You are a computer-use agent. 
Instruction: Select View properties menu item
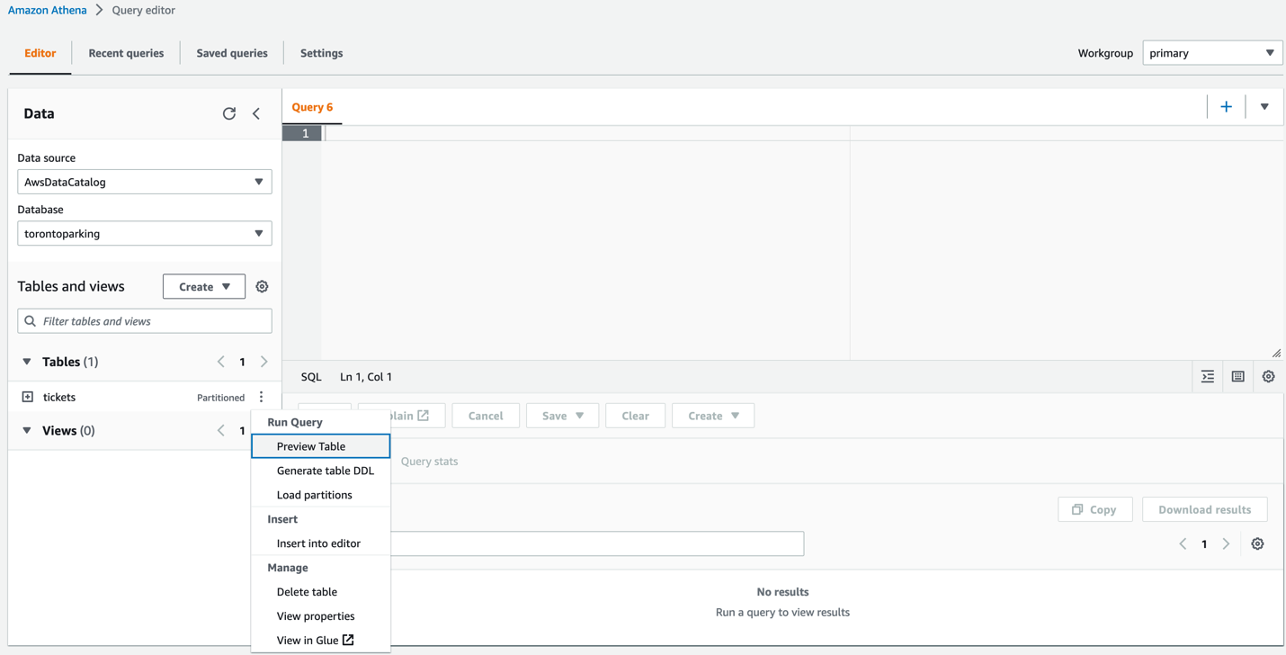pos(321,616)
